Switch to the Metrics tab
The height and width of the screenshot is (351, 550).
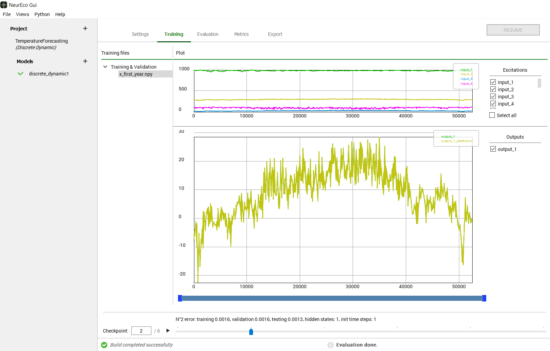[241, 34]
